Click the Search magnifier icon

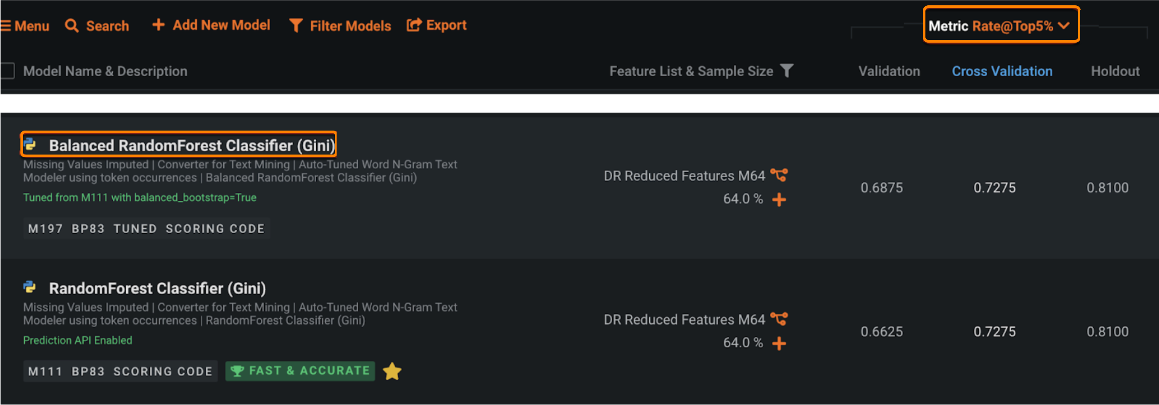71,26
